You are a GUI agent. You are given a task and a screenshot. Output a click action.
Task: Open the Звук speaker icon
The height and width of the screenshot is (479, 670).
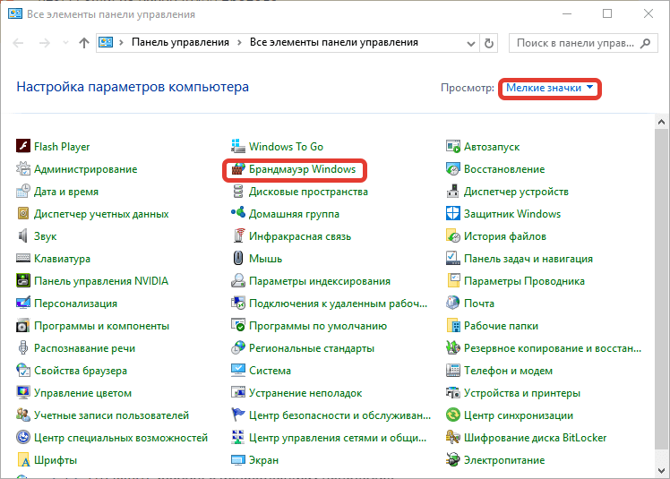pos(23,235)
